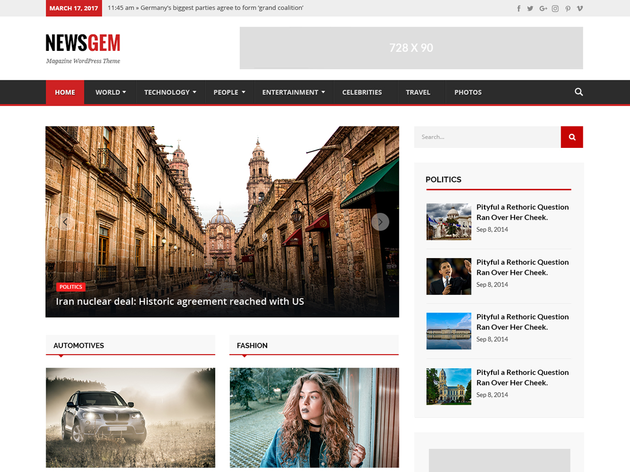Click the 728 X 90 ad banner

[411, 48]
